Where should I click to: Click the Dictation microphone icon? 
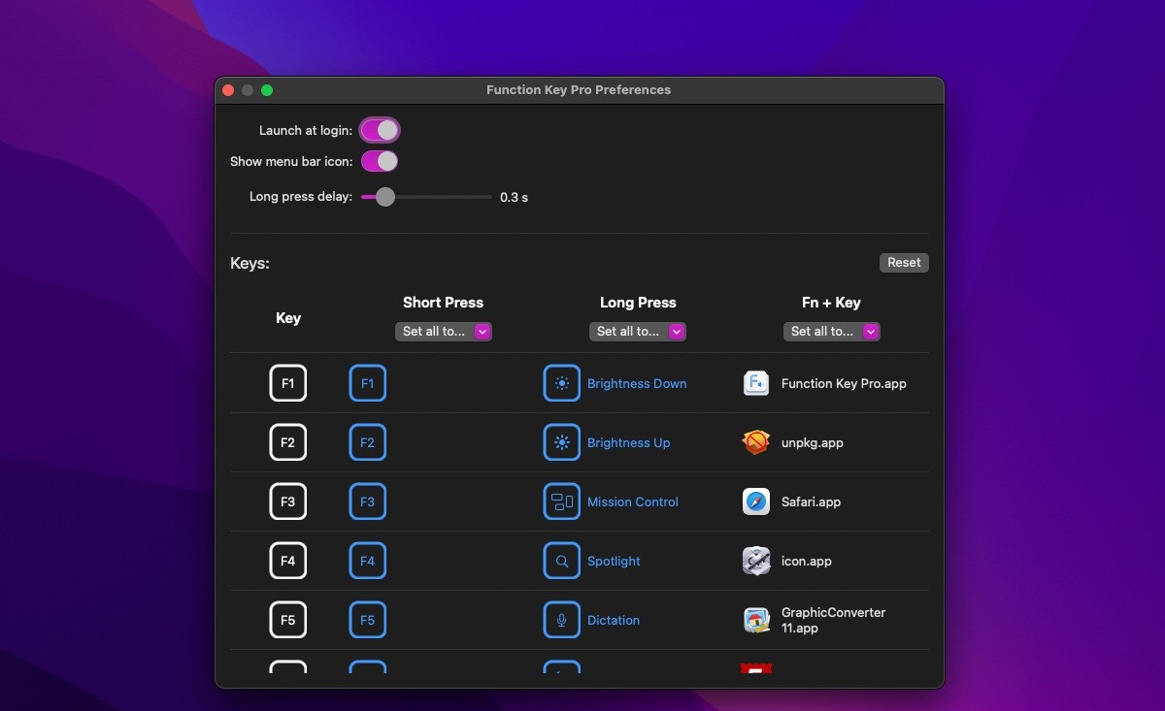(x=561, y=620)
